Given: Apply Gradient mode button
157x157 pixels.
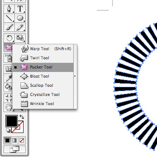Looking at the screenshot, I should click(x=14, y=140).
